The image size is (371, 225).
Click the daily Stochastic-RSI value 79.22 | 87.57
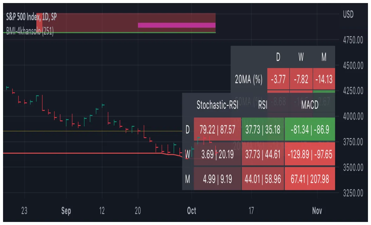tap(217, 129)
